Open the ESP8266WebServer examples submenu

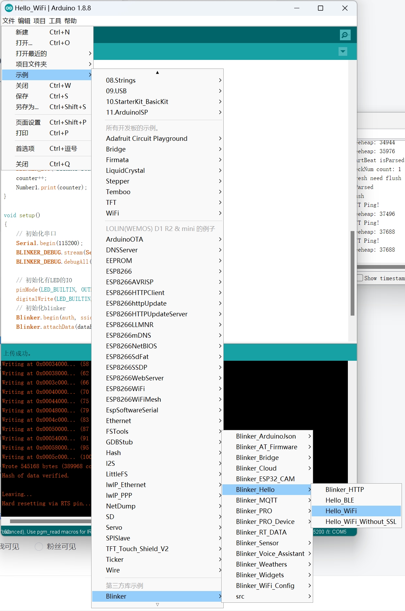(158, 378)
